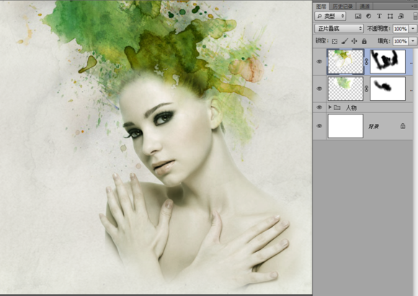The width and height of the screenshot is (418, 296).
Task: Filter for type layers T icon
Action: click(x=379, y=17)
